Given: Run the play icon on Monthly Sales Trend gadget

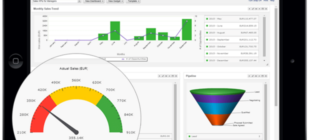Looking at the screenshot, I should [x=249, y=9].
